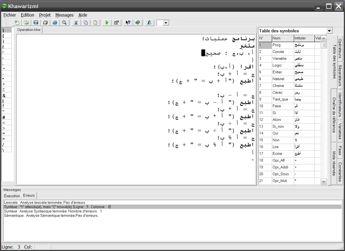The image size is (345, 251).
Task: Open the Projet menu
Action: tap(45, 15)
